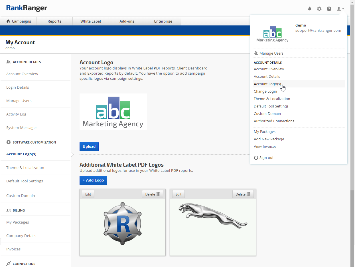355x267 pixels.
Task: Select View Invoices in user menu
Action: click(x=265, y=147)
